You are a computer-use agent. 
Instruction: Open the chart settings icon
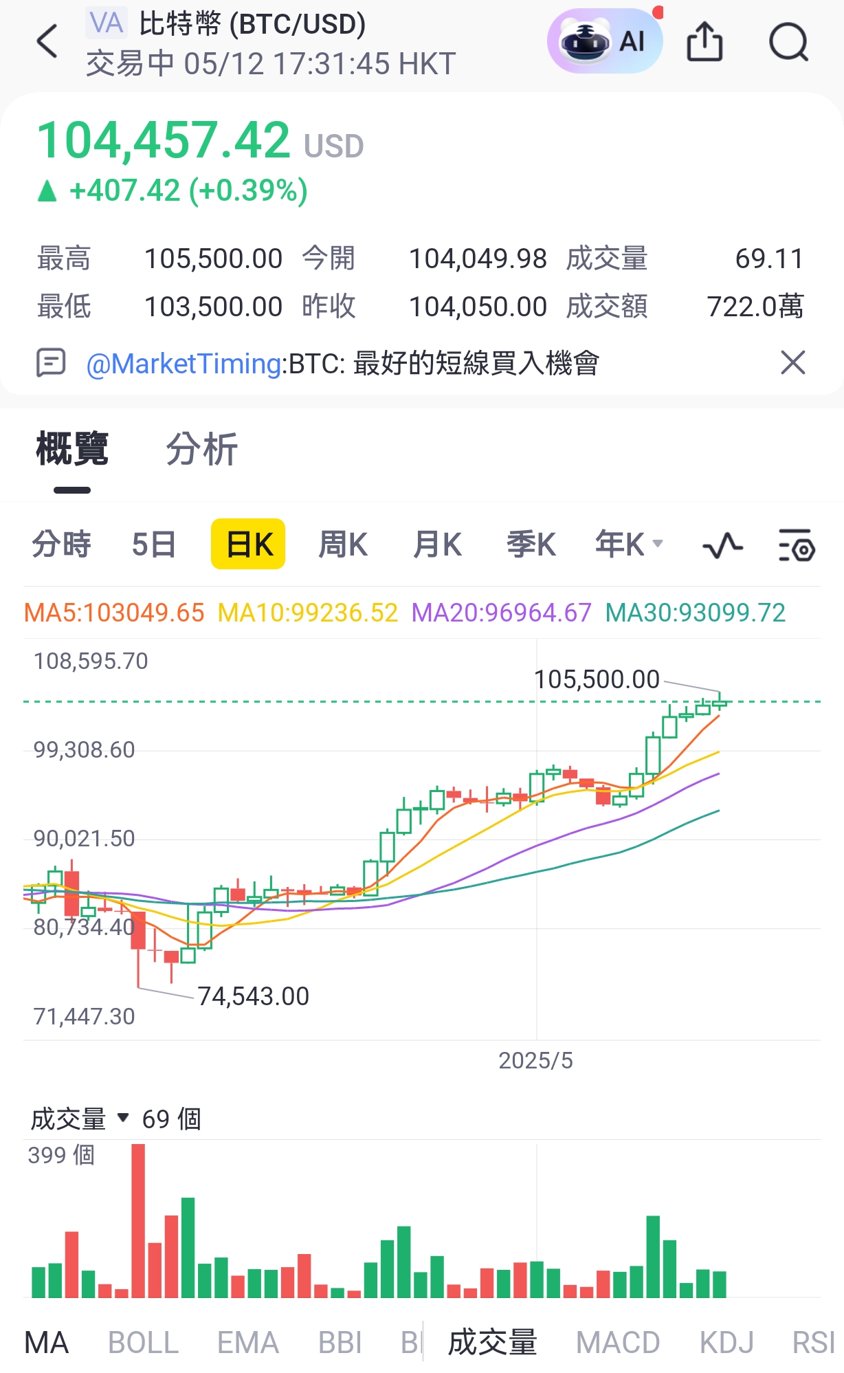click(797, 545)
